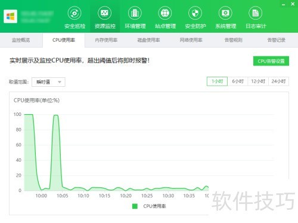
Task: Click the CPU告警设置 button
Action: (271, 61)
